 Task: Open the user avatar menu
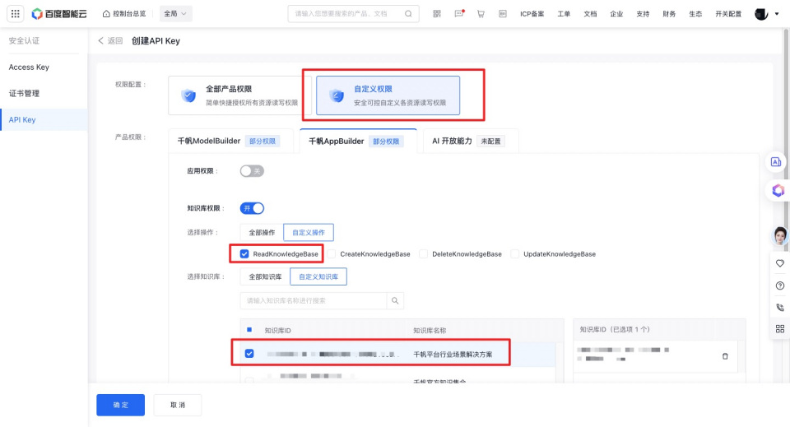[x=760, y=14]
